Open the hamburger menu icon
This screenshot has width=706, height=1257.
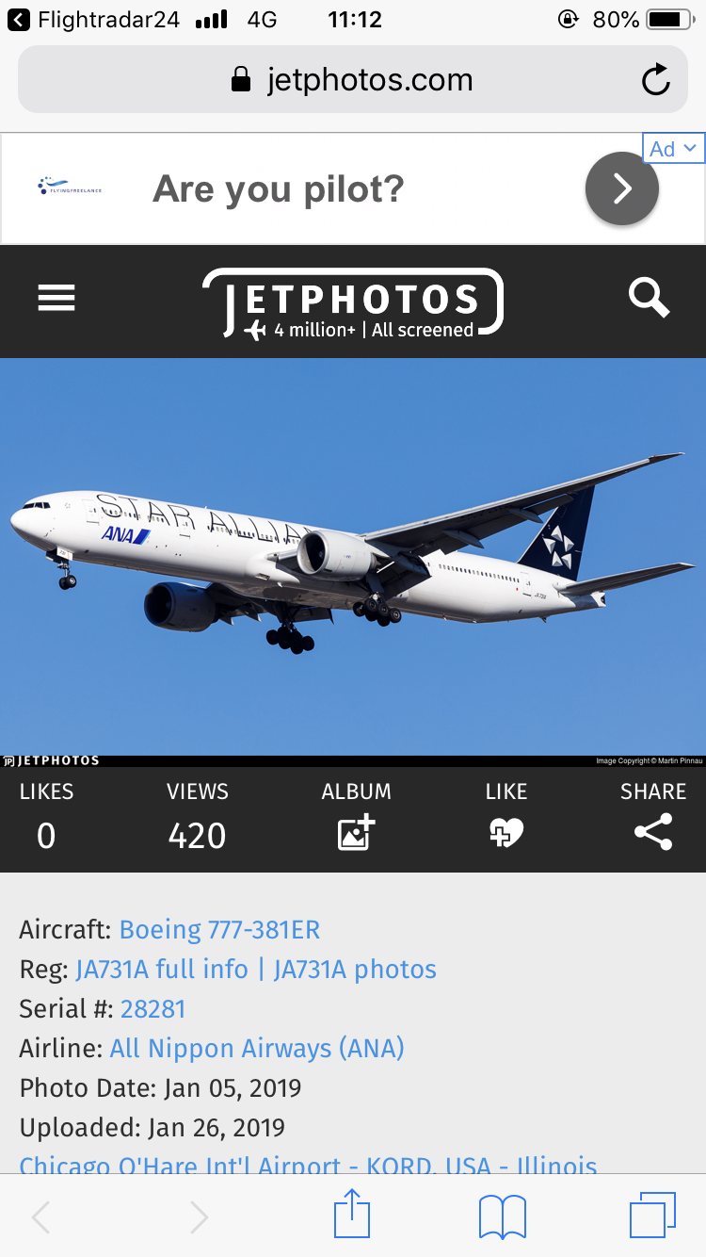pos(56,300)
